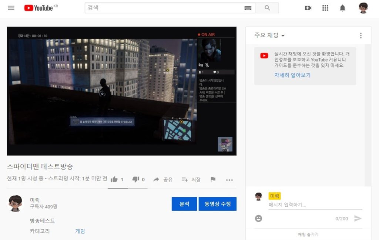Report the video with flag icon
The image size is (379, 240).
(213, 179)
